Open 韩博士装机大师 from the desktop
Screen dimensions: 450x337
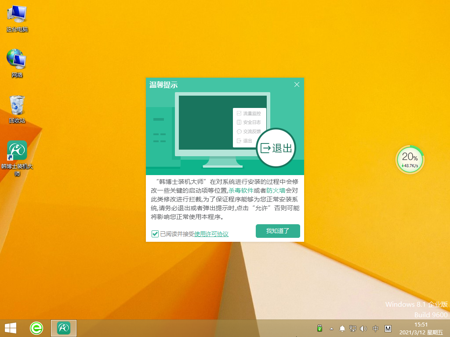point(17,151)
